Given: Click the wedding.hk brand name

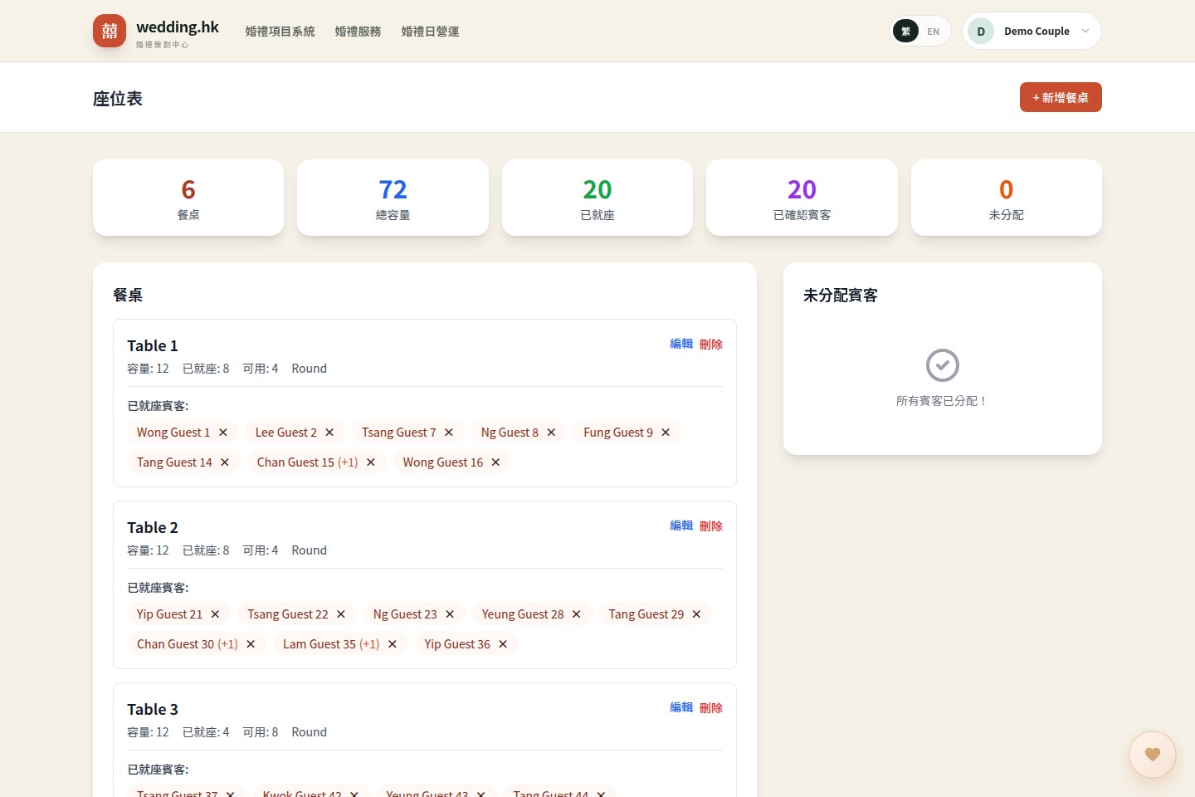Looking at the screenshot, I should coord(178,27).
